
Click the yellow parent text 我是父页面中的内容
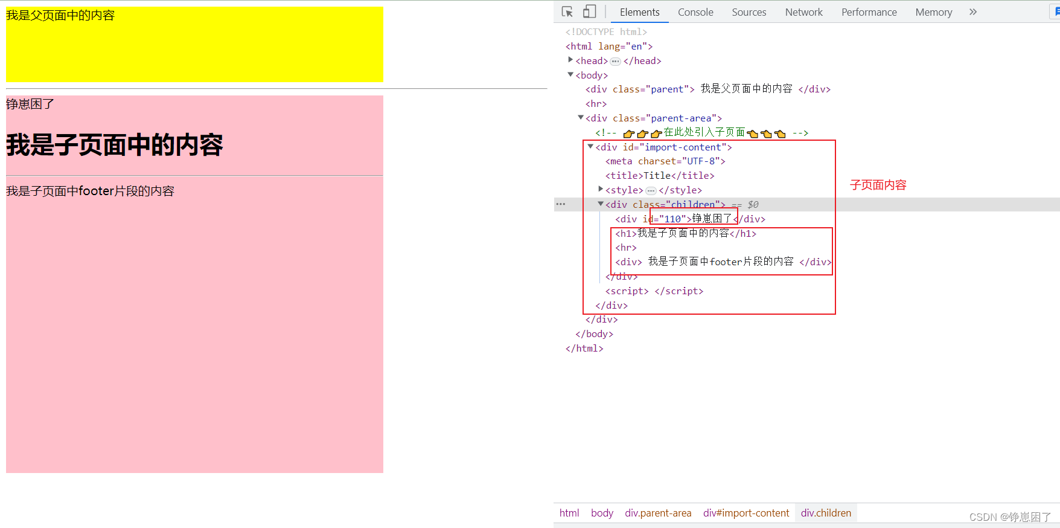coord(60,16)
